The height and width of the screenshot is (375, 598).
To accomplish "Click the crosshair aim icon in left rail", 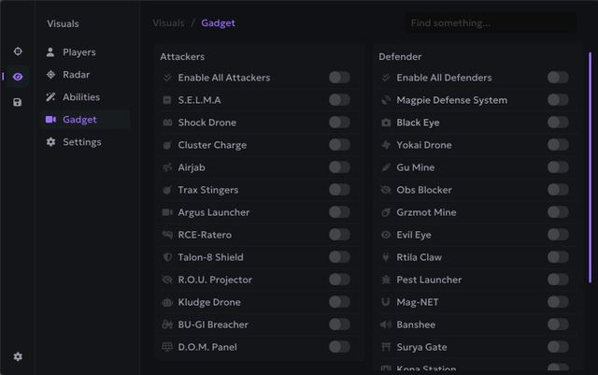I will (x=18, y=51).
